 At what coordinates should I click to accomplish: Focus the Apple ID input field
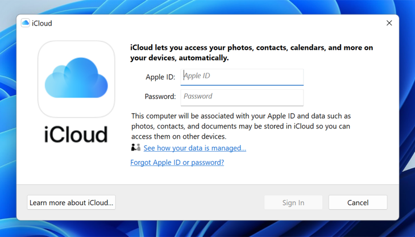coord(242,77)
